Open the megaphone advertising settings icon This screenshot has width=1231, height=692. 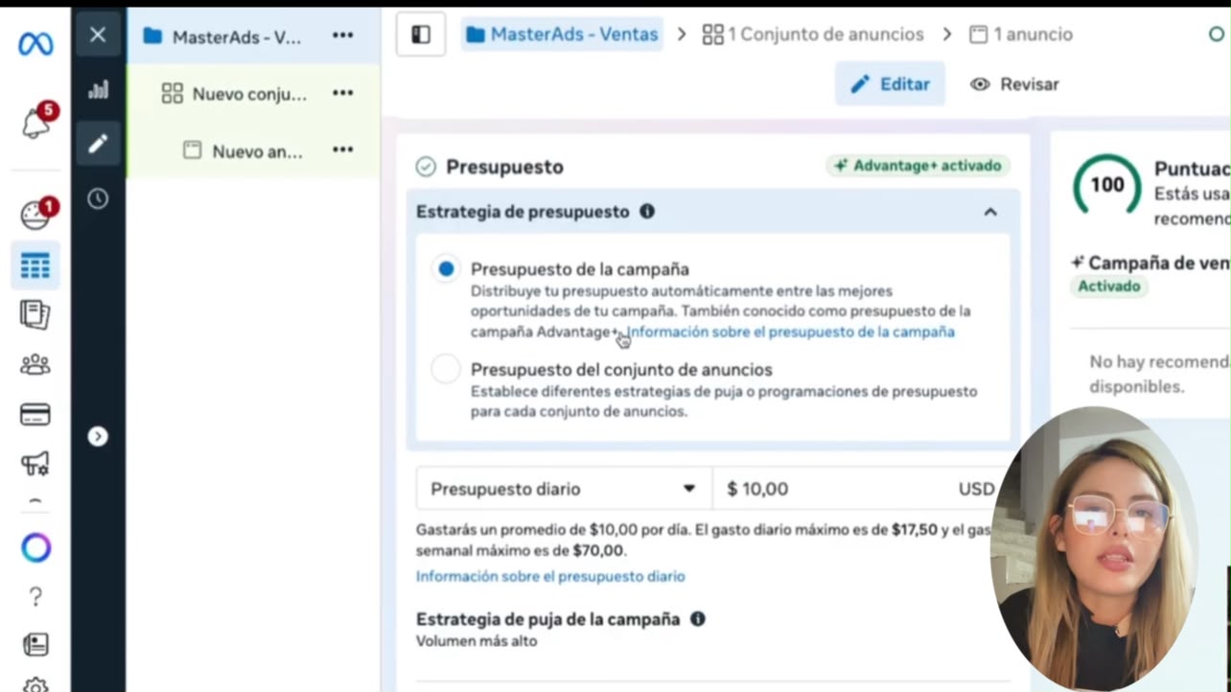point(35,465)
